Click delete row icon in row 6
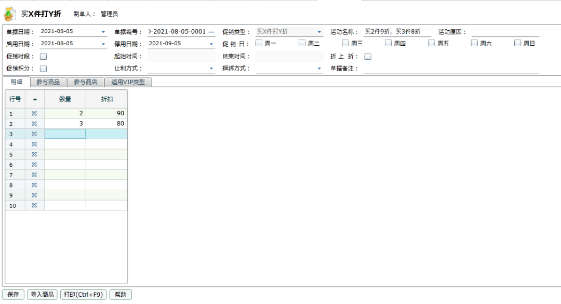The width and height of the screenshot is (561, 304). pos(34,165)
